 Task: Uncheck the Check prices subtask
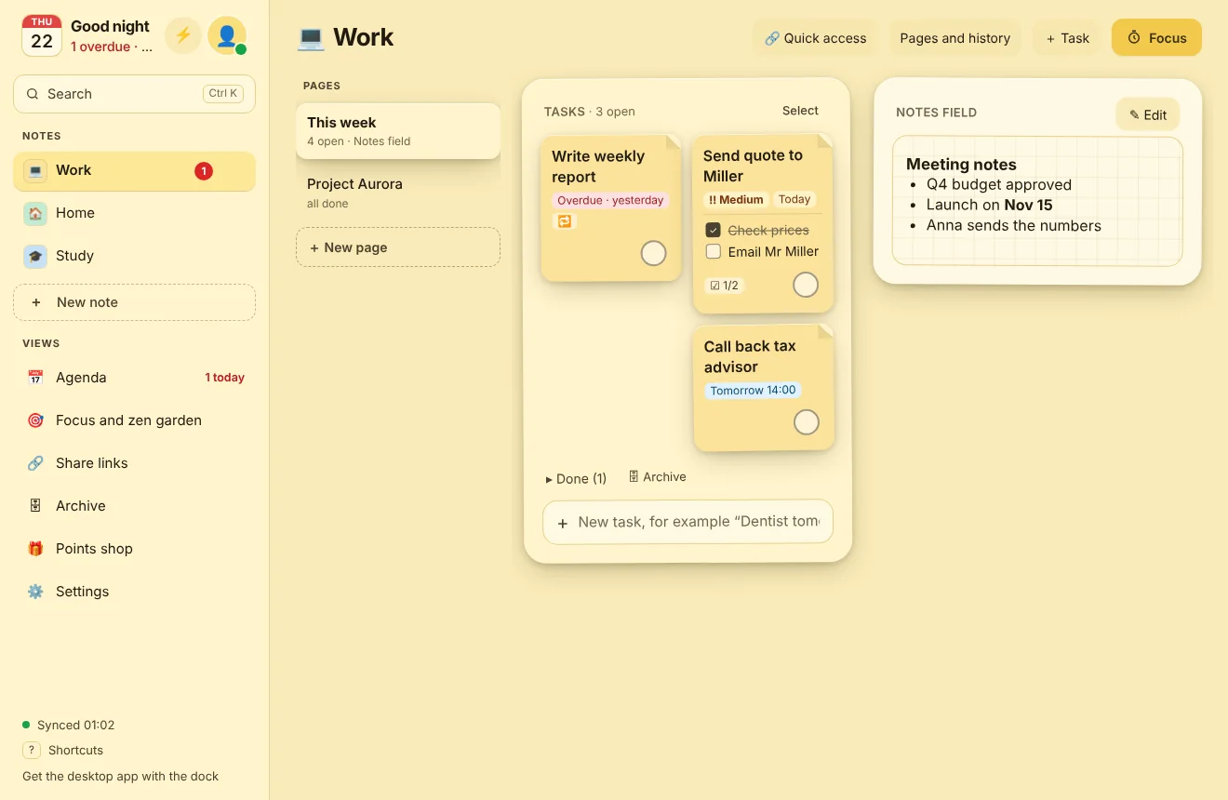click(x=714, y=230)
